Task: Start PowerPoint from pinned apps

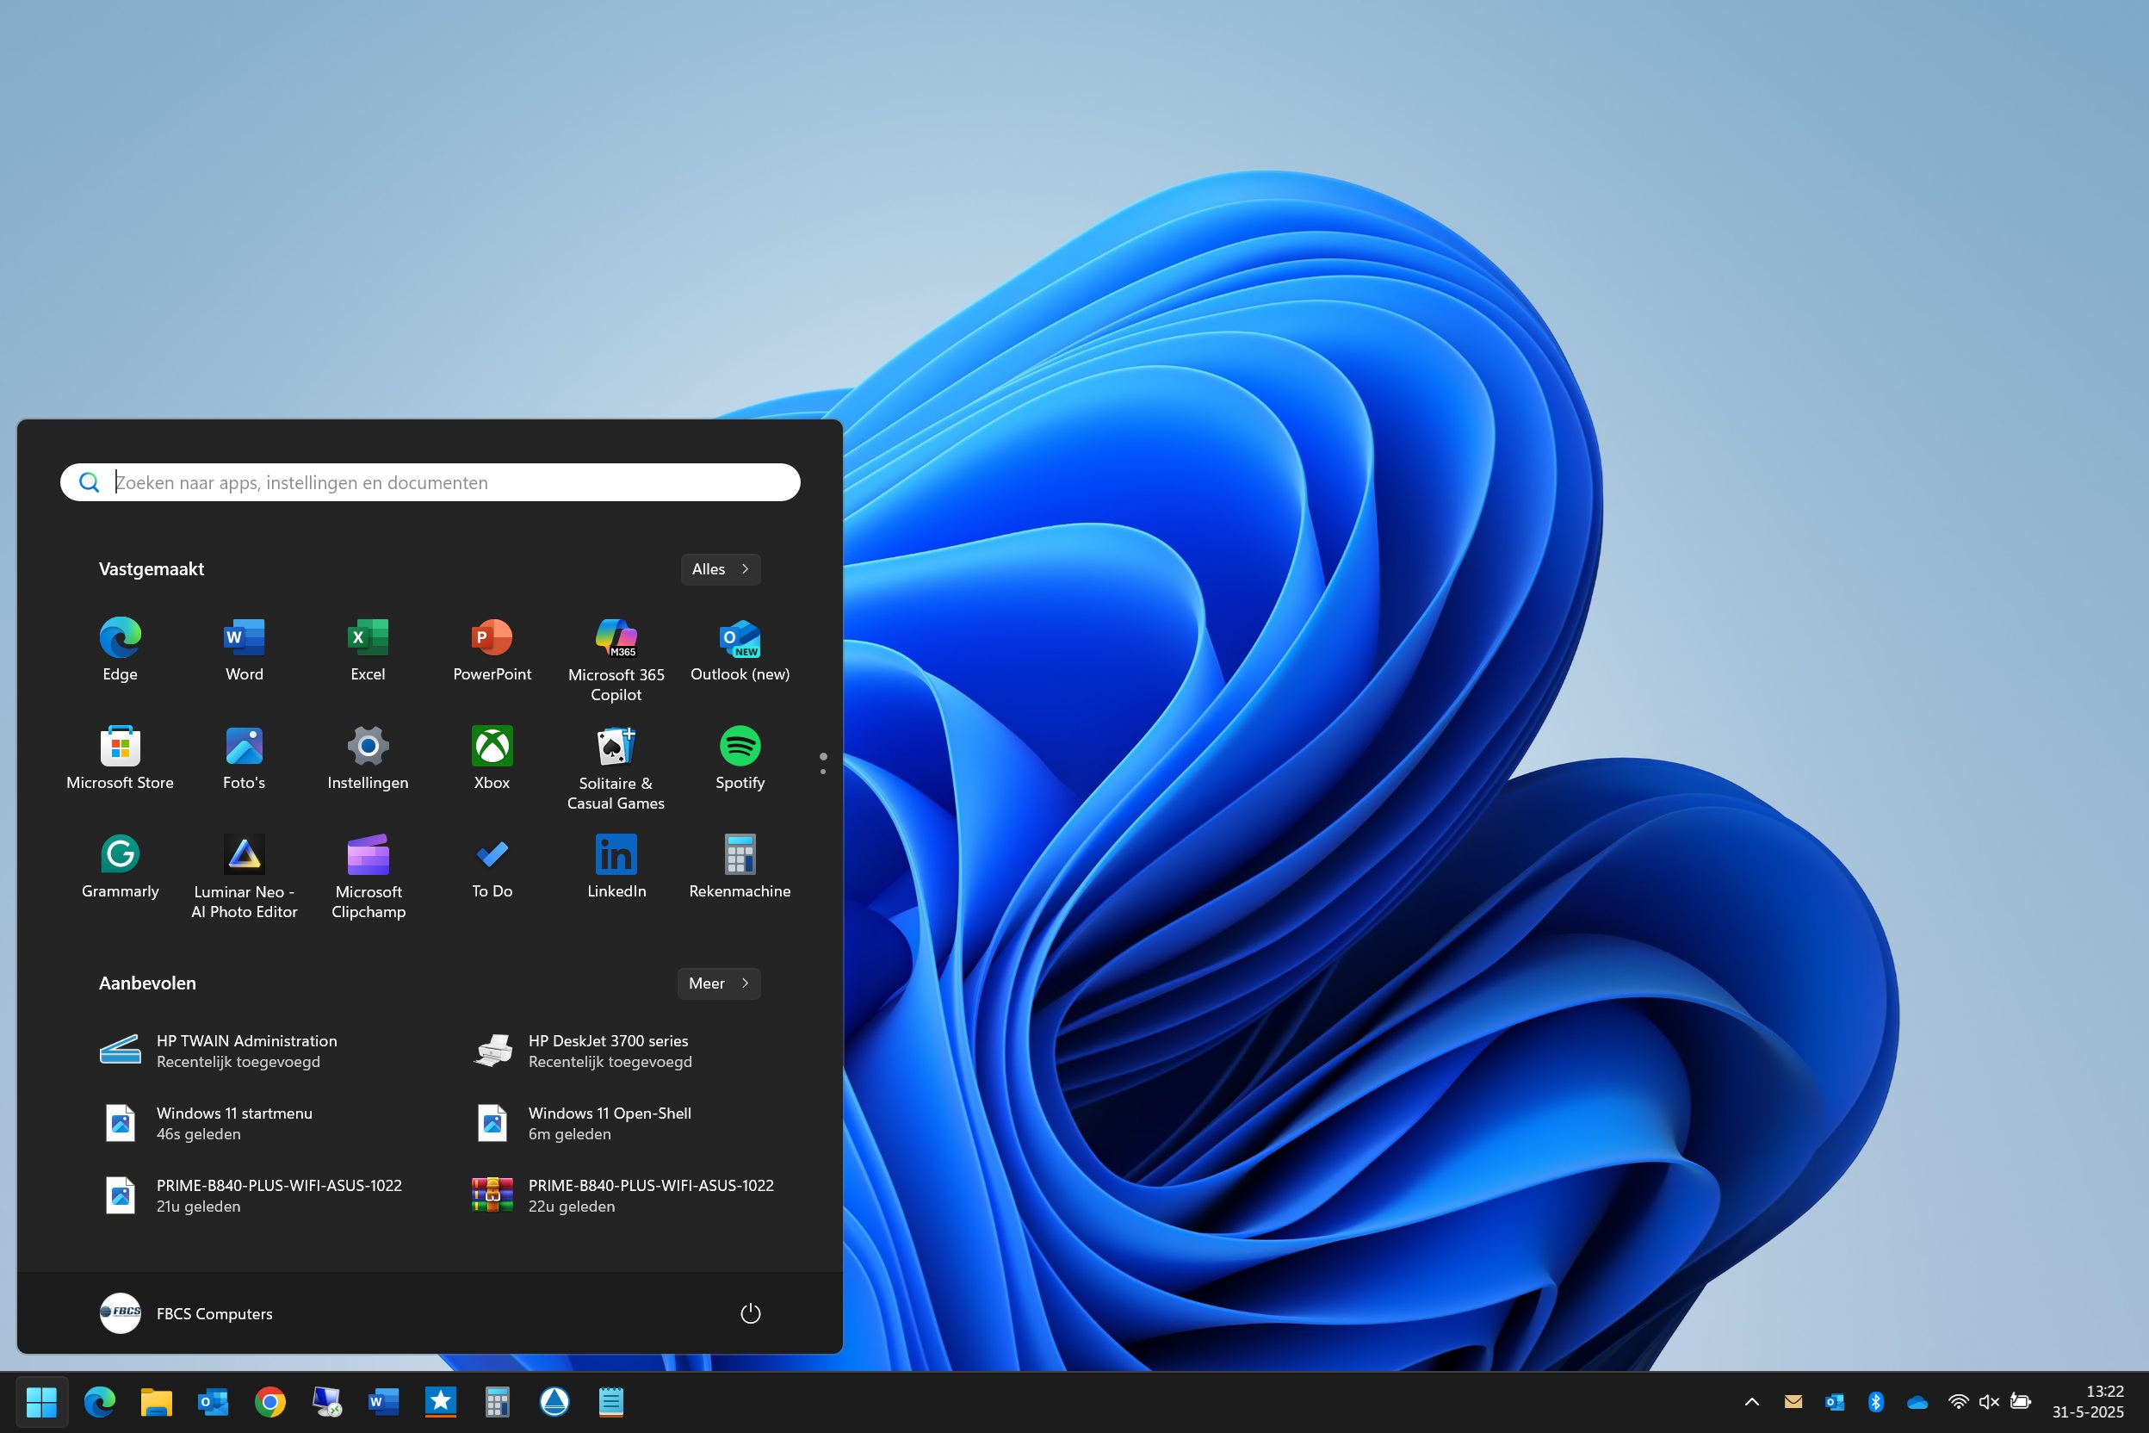Action: point(492,648)
